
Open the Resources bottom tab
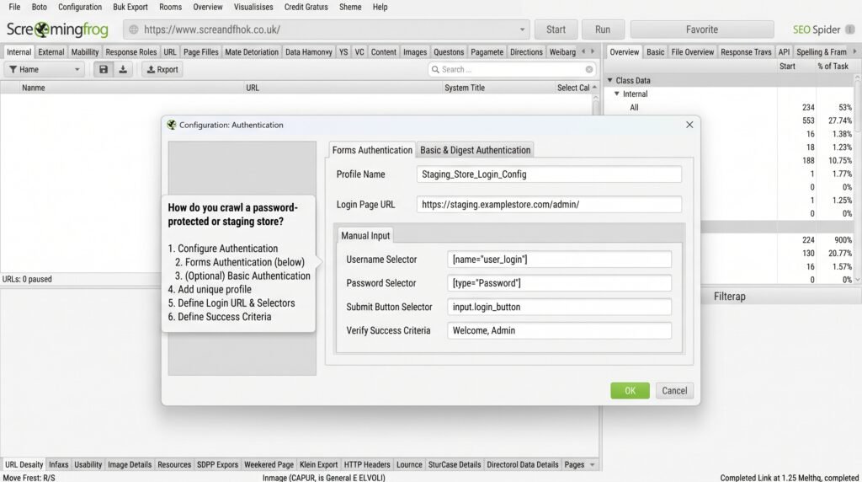point(174,465)
